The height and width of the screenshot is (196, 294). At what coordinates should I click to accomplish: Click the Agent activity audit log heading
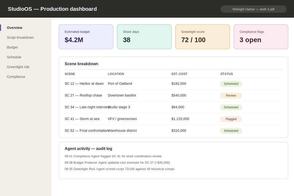click(x=88, y=149)
